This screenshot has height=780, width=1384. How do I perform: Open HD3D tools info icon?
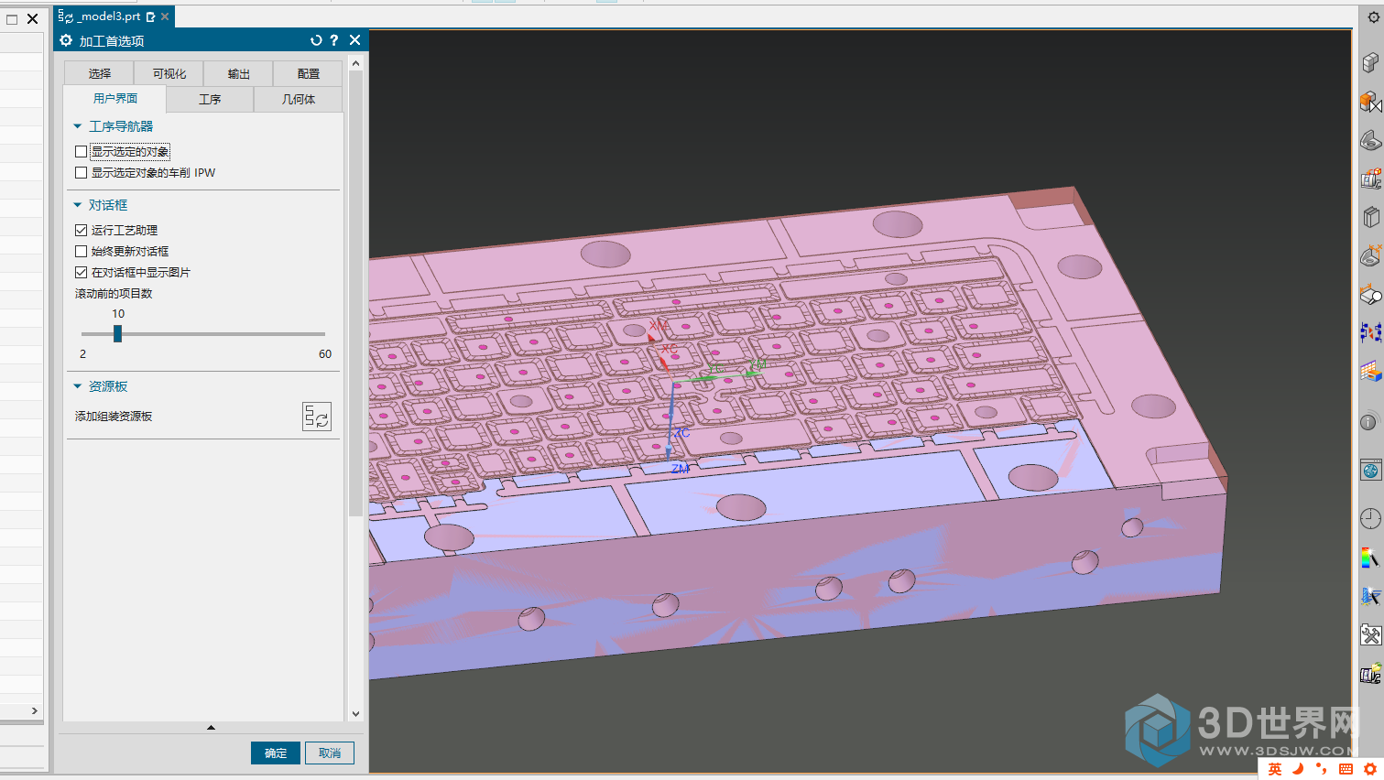click(x=1368, y=422)
